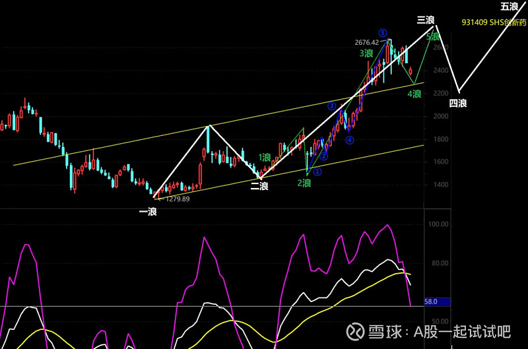The image size is (528, 349).
Task: Click the 50.00 indicator axis value
Action: point(440,321)
